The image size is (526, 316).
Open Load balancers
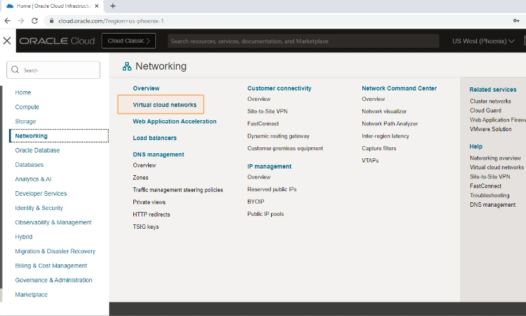click(155, 138)
